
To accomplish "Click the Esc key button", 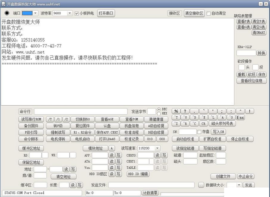I will pyautogui.click(x=241, y=118).
